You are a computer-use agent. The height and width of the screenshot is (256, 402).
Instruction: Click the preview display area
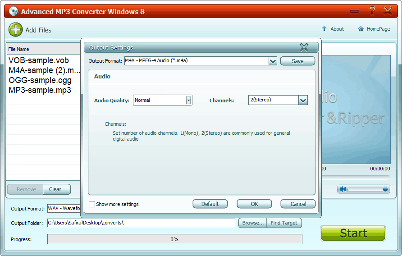point(356,109)
